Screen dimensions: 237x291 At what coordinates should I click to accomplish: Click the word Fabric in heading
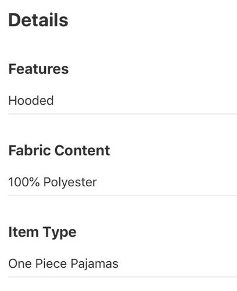click(x=30, y=151)
